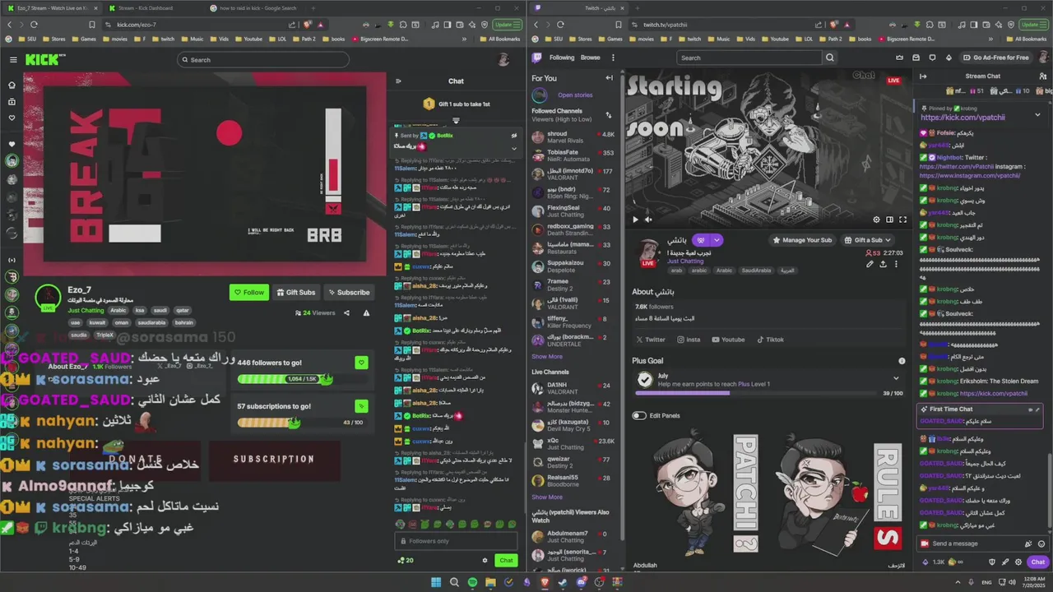Screen dimensions: 1053x592
Task: Open the LOL bookmark folder in Kick window
Action: 278,39
